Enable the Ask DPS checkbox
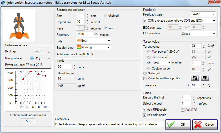The width and height of the screenshot is (221, 133). pyautogui.click(x=183, y=110)
